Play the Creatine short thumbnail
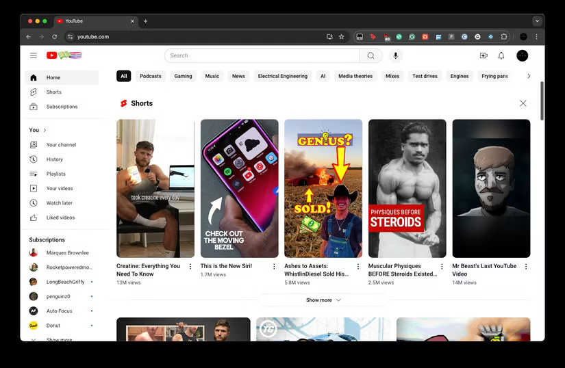 pyautogui.click(x=155, y=189)
